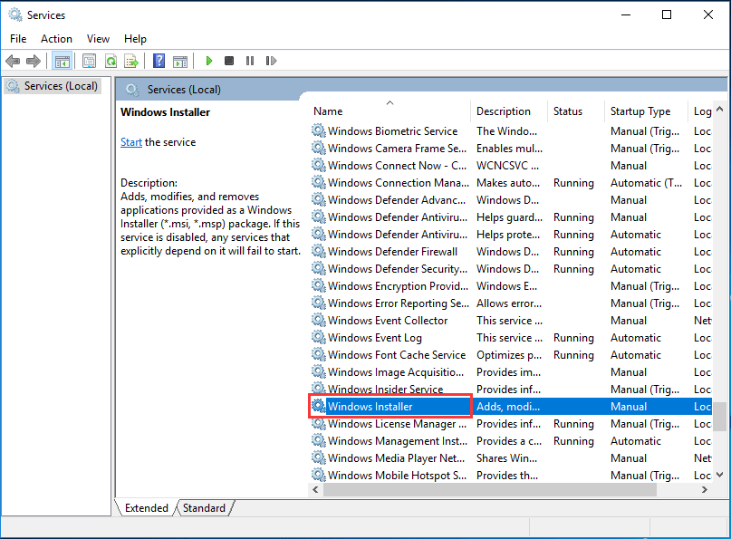
Task: Click the Back arrow in toolbar
Action: tap(13, 61)
